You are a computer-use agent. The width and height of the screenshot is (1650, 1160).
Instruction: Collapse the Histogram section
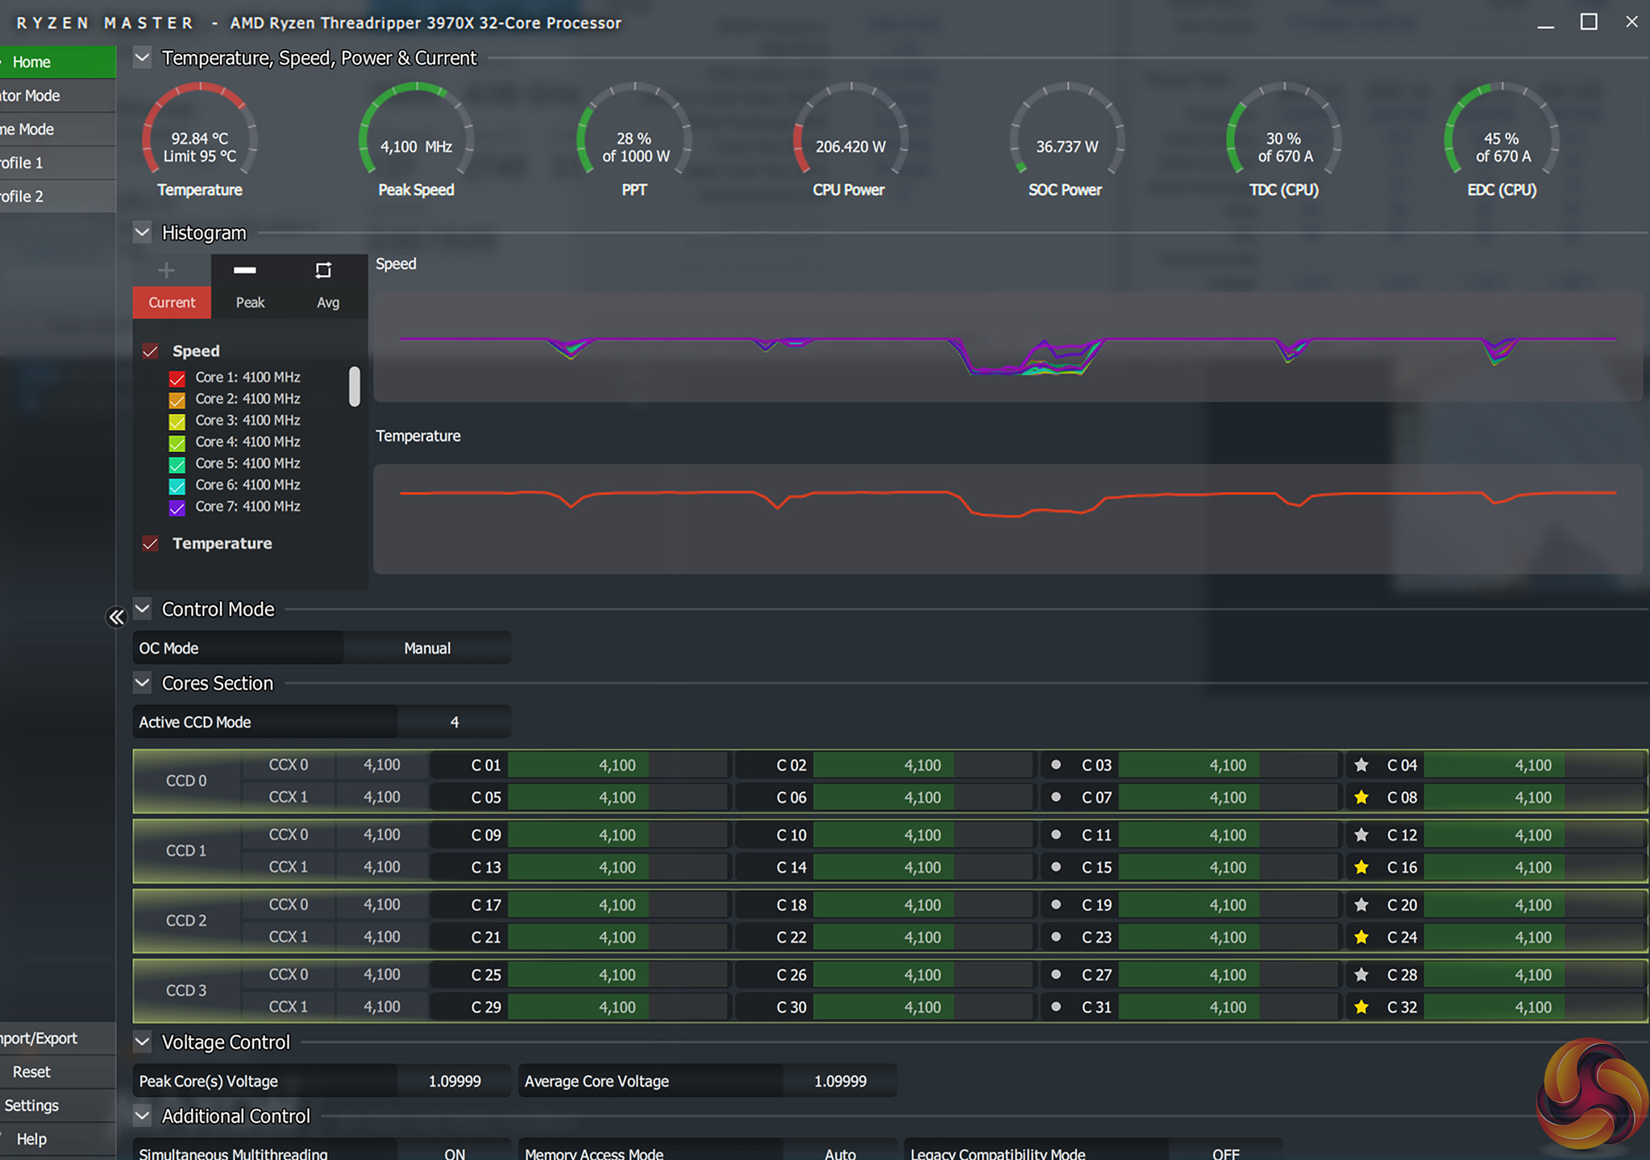143,233
